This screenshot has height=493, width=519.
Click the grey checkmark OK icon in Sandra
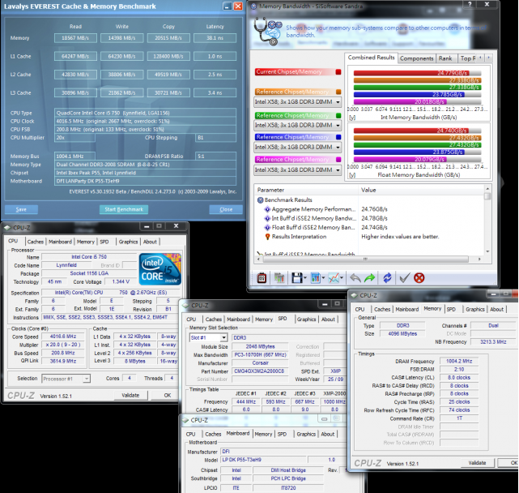pos(405,278)
